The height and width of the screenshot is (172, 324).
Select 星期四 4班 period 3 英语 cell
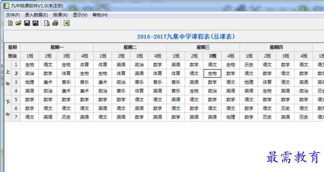[x=304, y=82]
